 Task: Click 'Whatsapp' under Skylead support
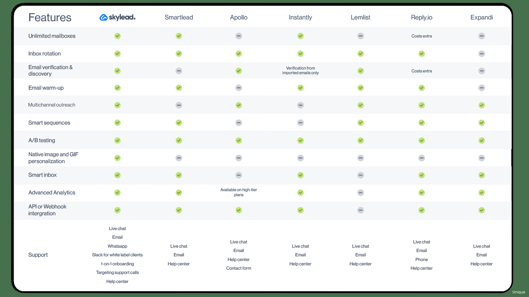pyautogui.click(x=118, y=246)
